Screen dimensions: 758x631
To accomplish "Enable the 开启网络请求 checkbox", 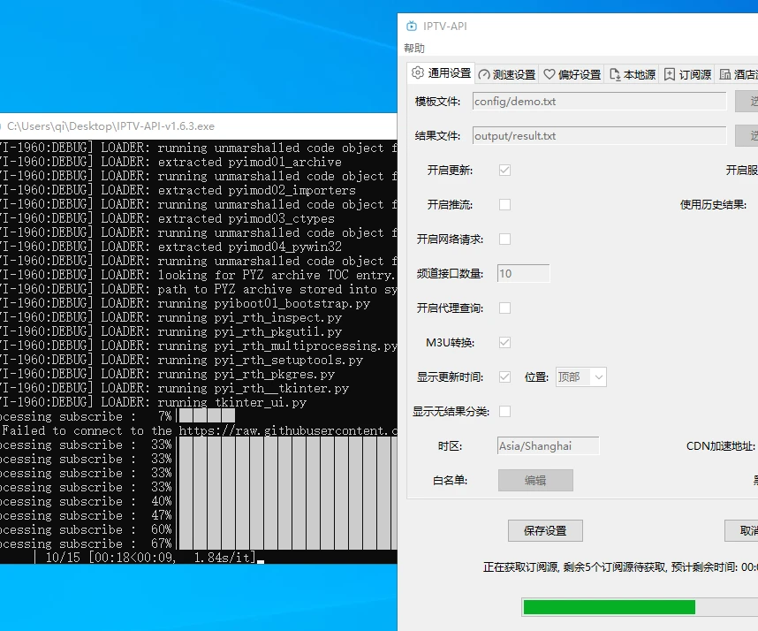I will (504, 239).
